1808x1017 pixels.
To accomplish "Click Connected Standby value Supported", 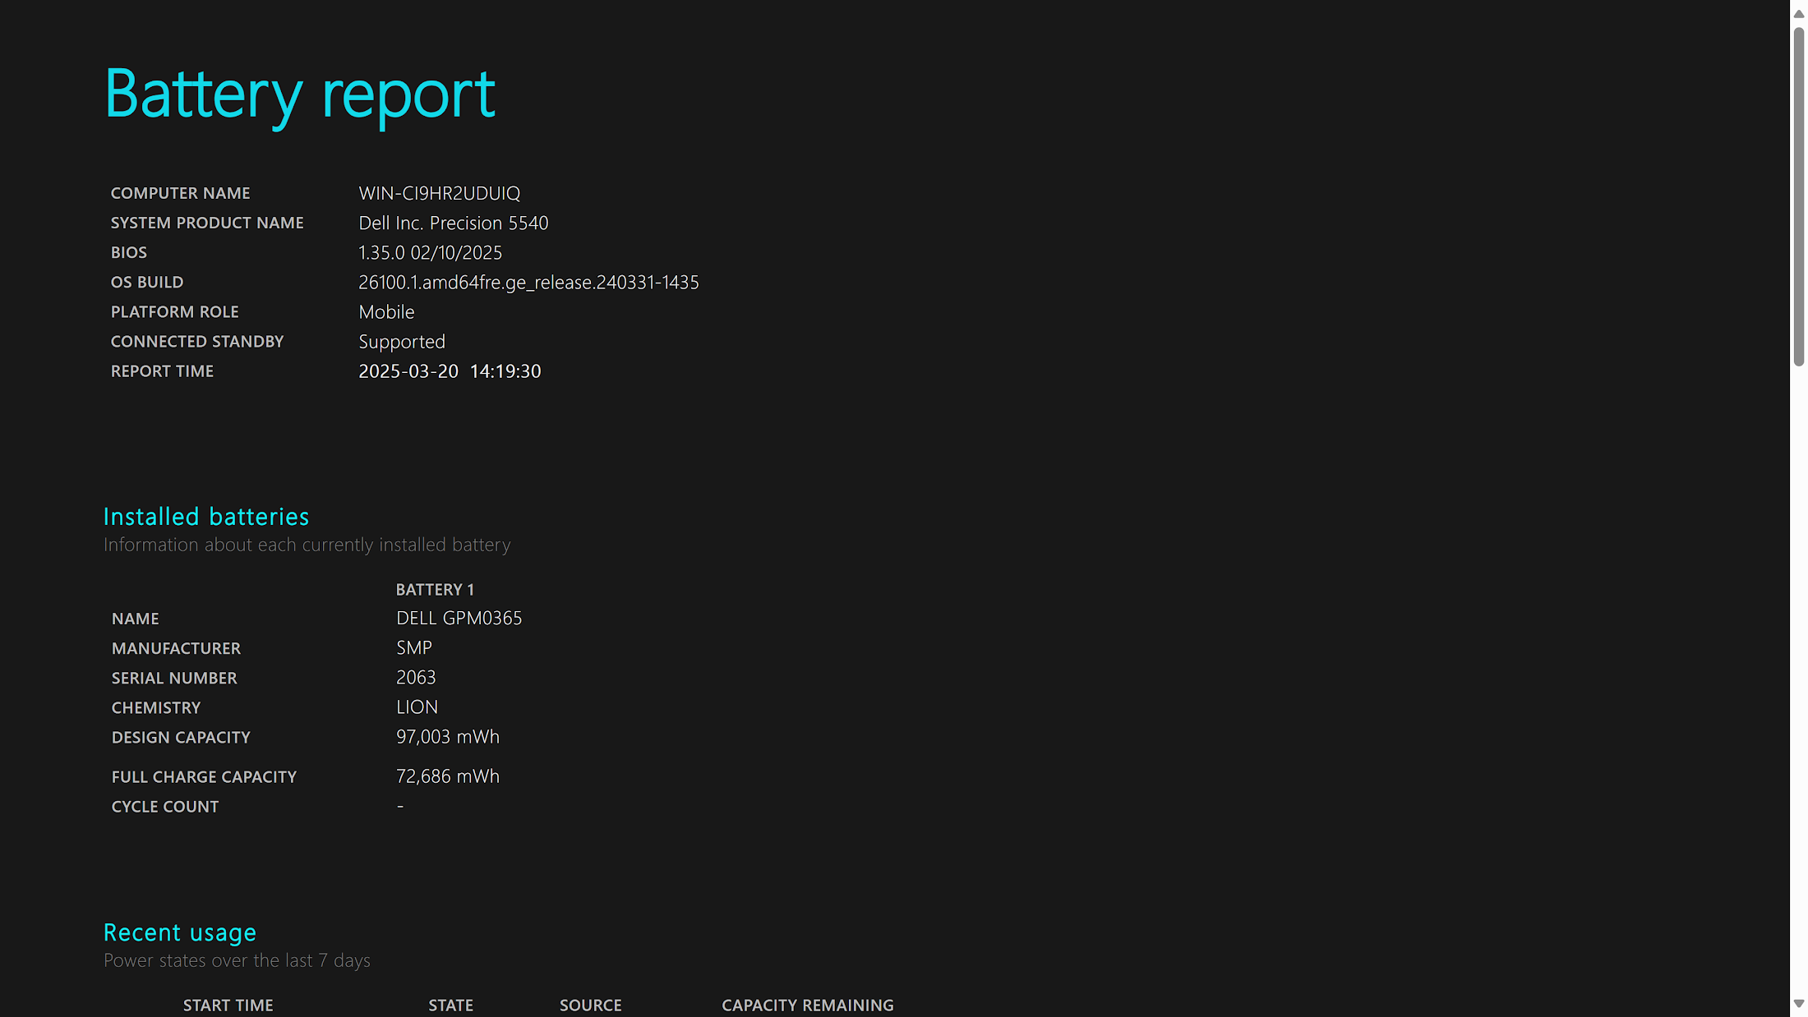I will (402, 342).
